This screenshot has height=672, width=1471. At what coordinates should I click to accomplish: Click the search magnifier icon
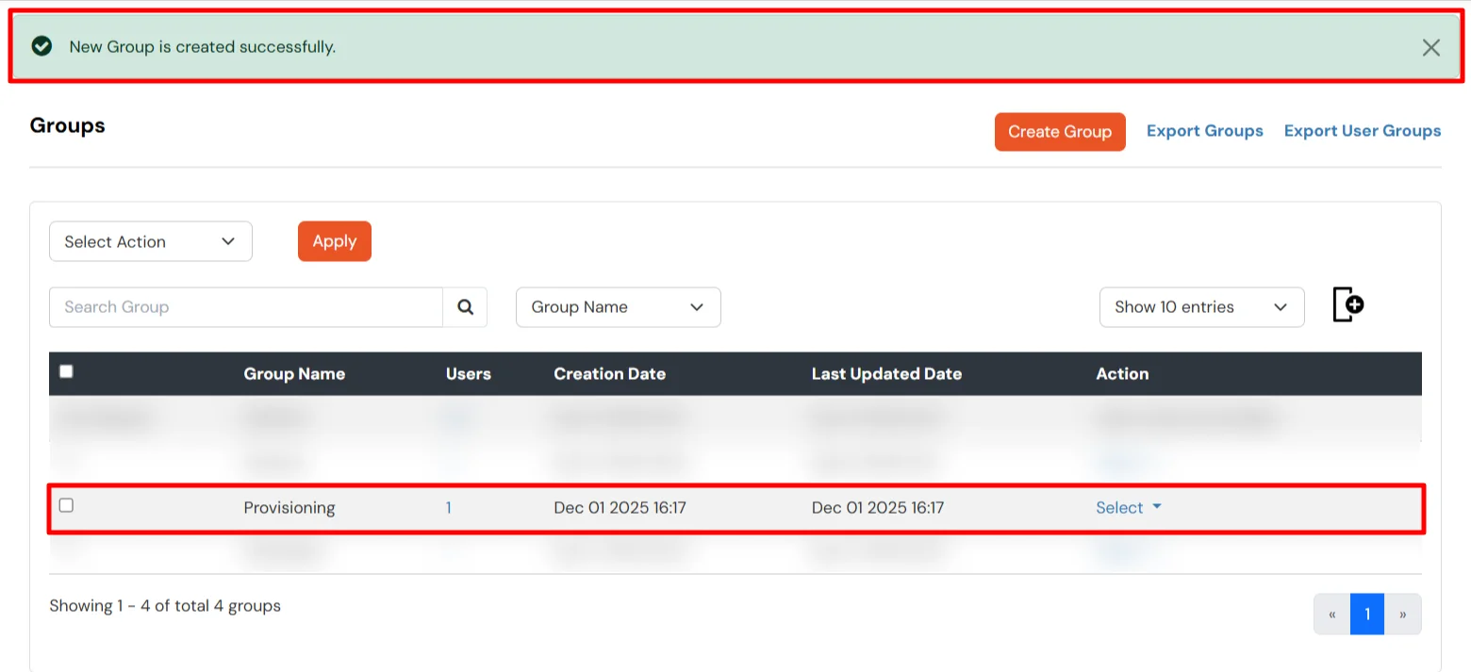[x=465, y=306]
